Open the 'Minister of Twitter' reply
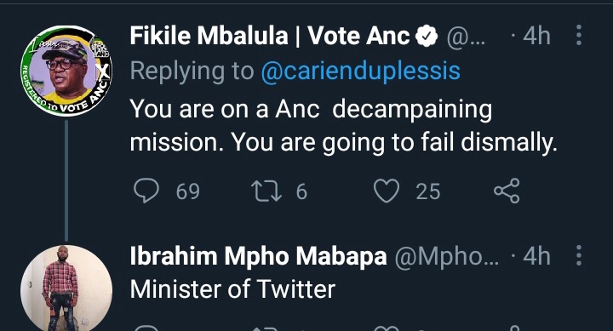 click(x=232, y=289)
